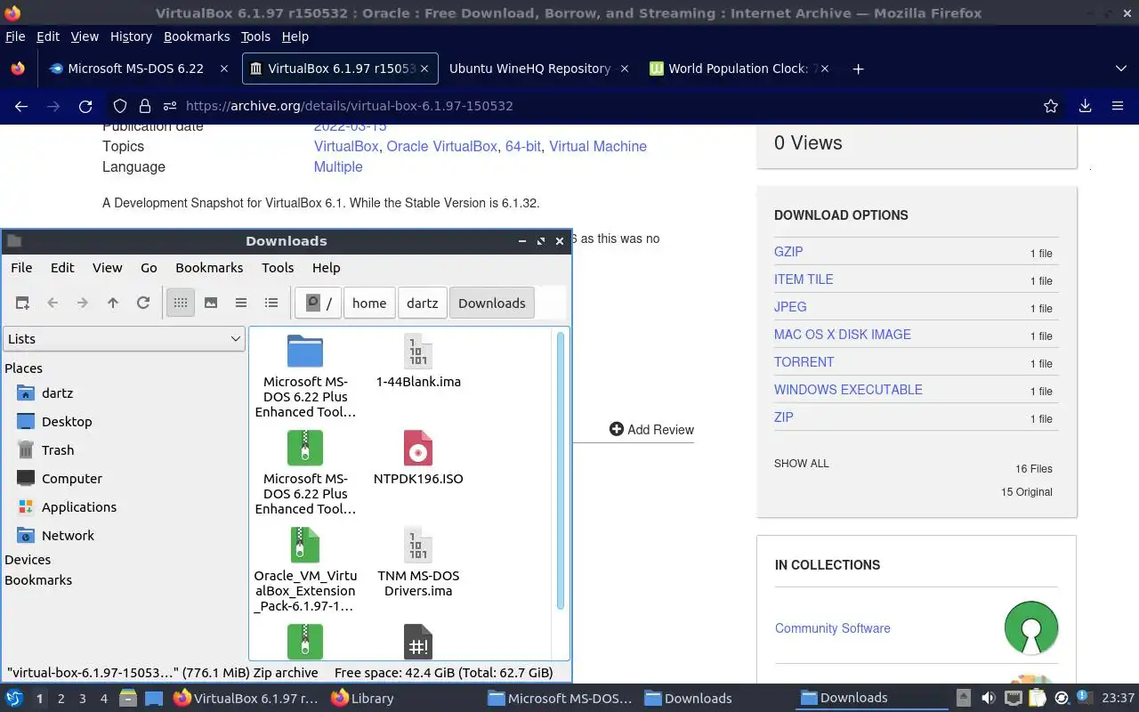Open Firefox History menu
The width and height of the screenshot is (1139, 712).
[x=131, y=36]
